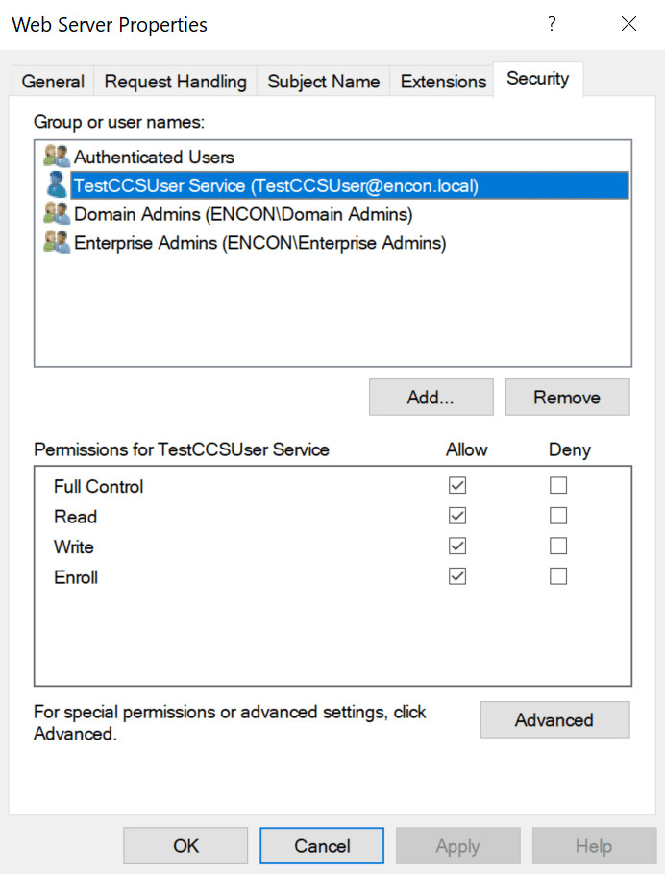The height and width of the screenshot is (874, 665).
Task: Go to the Subject Name tab
Action: pyautogui.click(x=324, y=82)
